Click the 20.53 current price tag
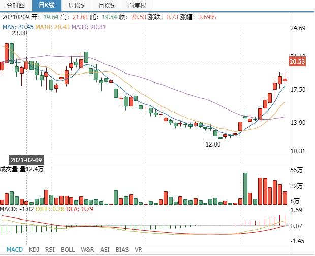315x256 pixels. (x=297, y=62)
